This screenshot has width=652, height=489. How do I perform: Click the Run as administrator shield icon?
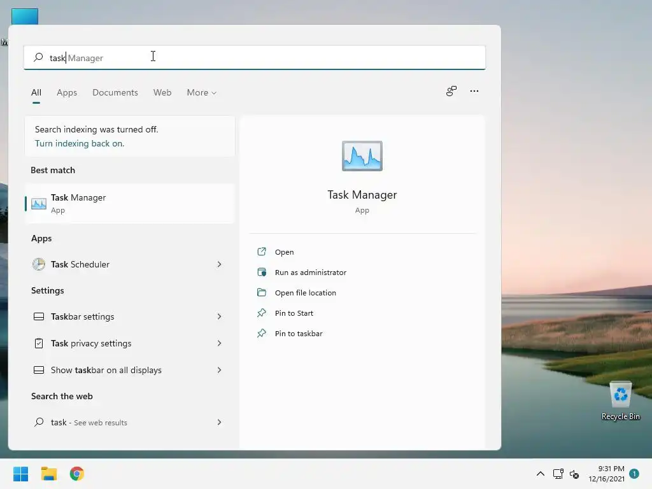pos(262,272)
